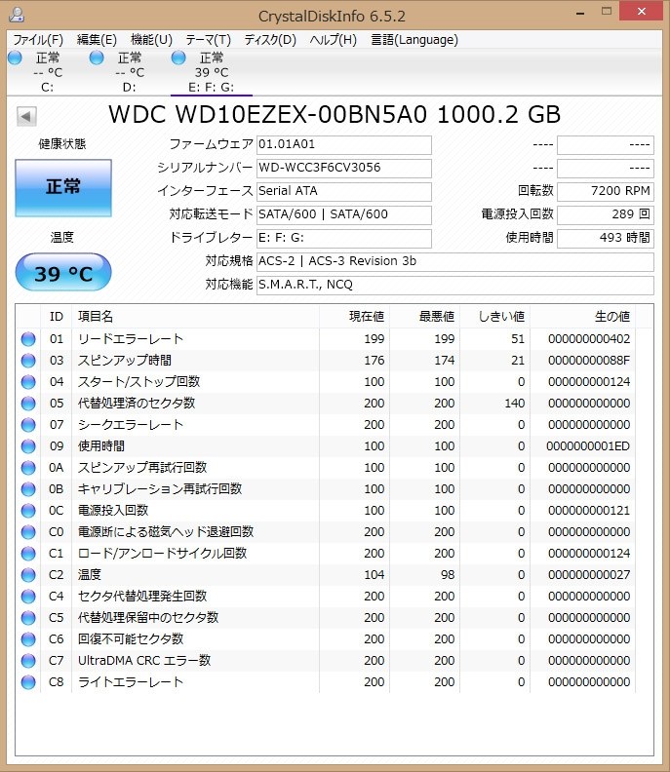Viewport: 670px width, 772px height.
Task: Click status dot for ロード/アンロードサイクル回数 row
Action: pyautogui.click(x=28, y=554)
